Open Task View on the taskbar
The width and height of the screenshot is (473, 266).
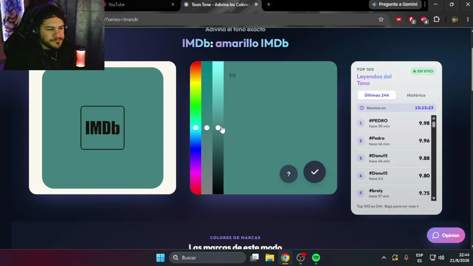pos(255,258)
